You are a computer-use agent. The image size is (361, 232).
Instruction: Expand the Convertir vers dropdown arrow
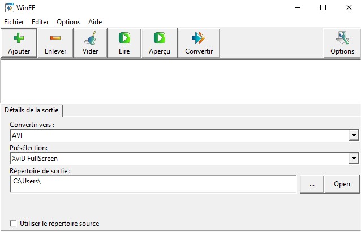tap(354, 135)
